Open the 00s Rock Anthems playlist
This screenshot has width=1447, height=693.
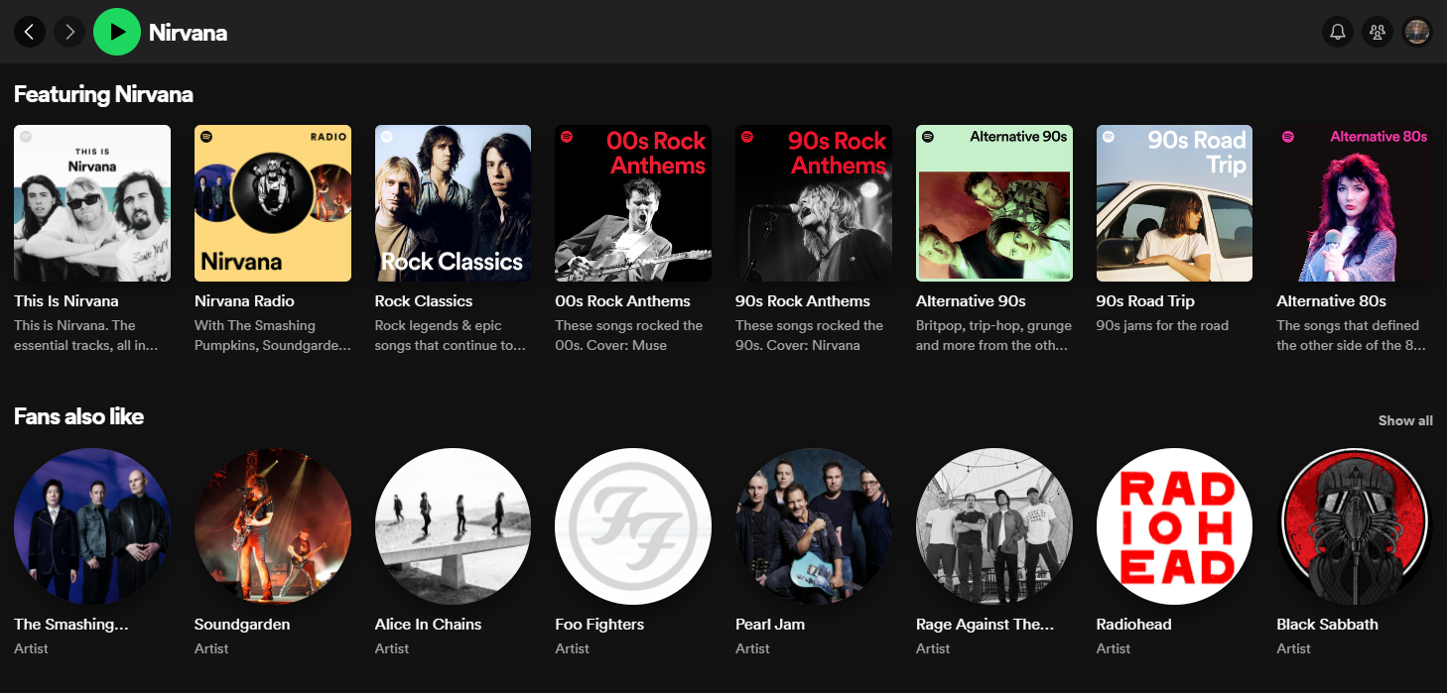[632, 202]
